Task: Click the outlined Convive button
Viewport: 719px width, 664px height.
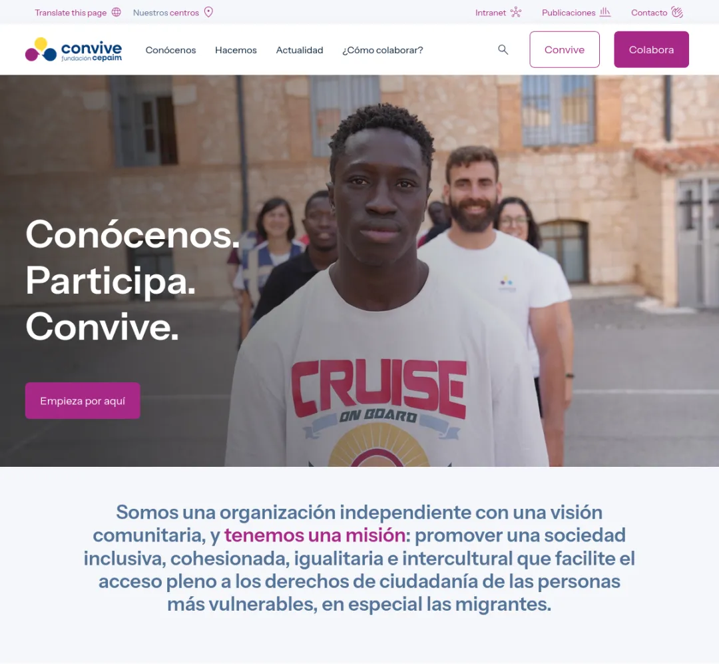Action: 565,49
